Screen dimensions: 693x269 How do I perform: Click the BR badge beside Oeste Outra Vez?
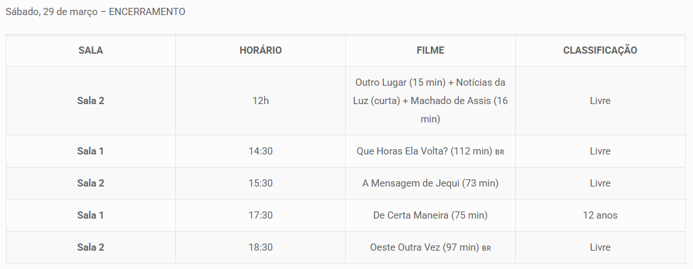pos(486,248)
